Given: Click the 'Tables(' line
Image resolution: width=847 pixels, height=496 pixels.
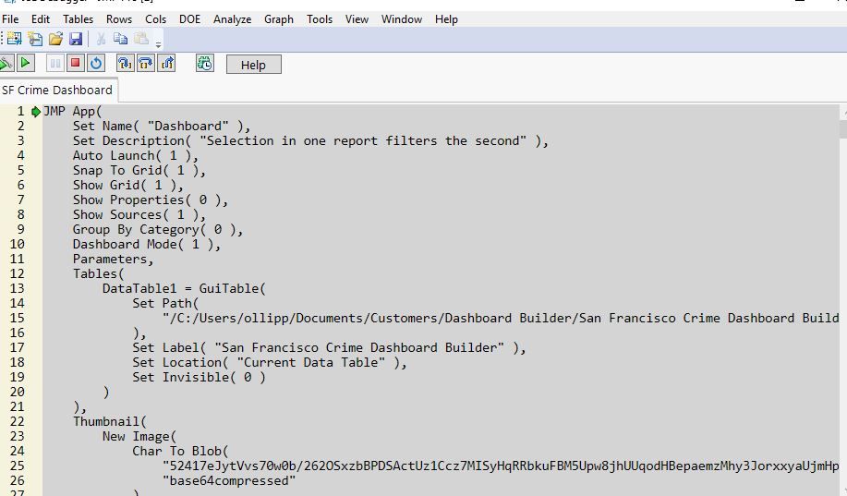Looking at the screenshot, I should point(98,274).
